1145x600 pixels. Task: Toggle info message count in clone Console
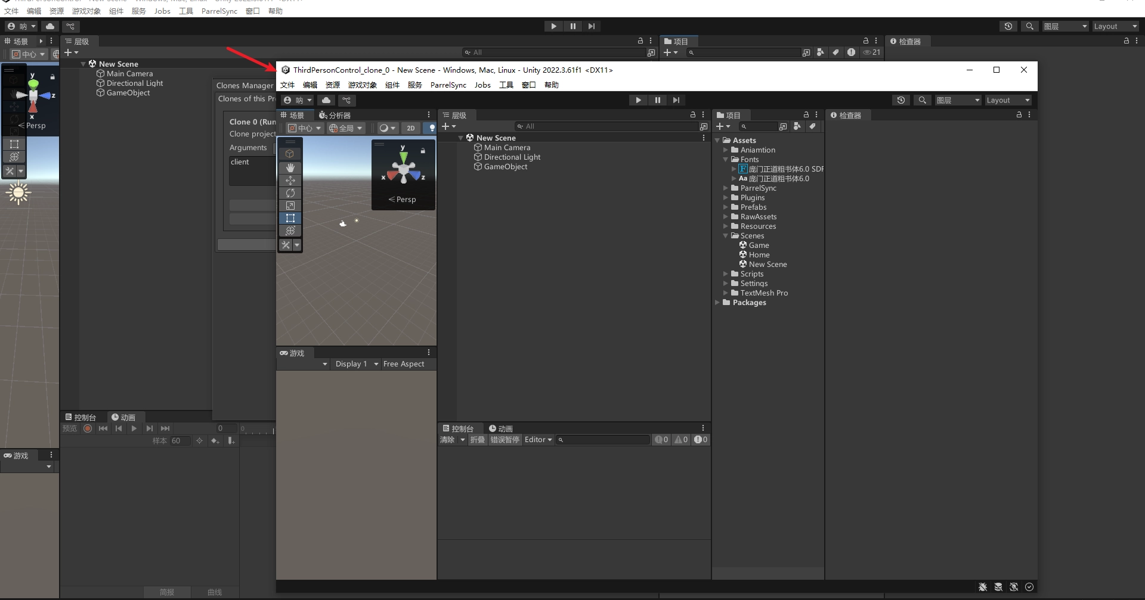(661, 440)
